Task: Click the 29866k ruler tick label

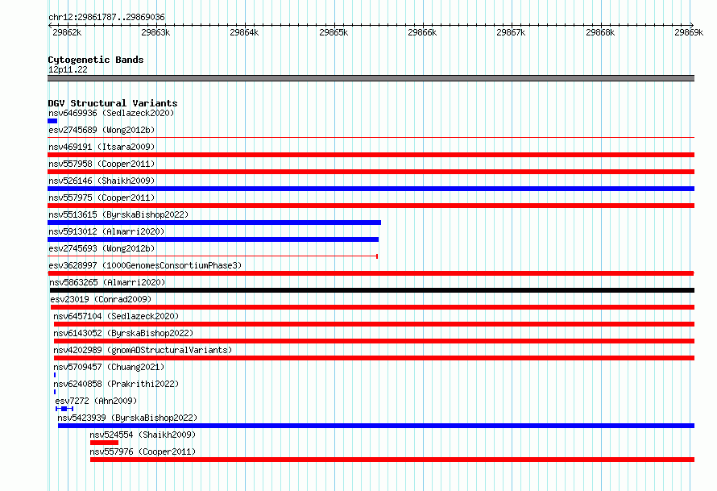Action: [x=422, y=32]
